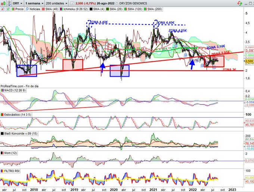Click the 2021 label on time axis
Screen dimensions: 254x192
[153, 190]
